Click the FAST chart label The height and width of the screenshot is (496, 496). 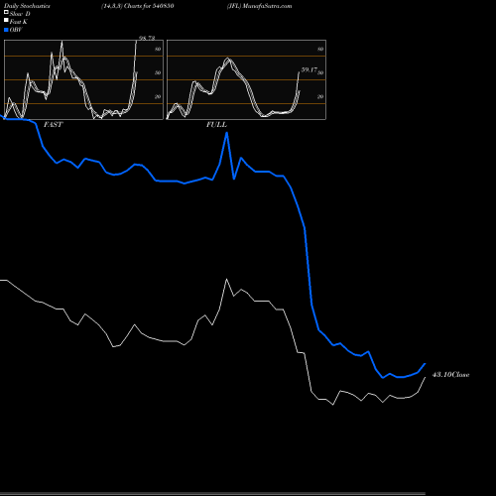53,125
